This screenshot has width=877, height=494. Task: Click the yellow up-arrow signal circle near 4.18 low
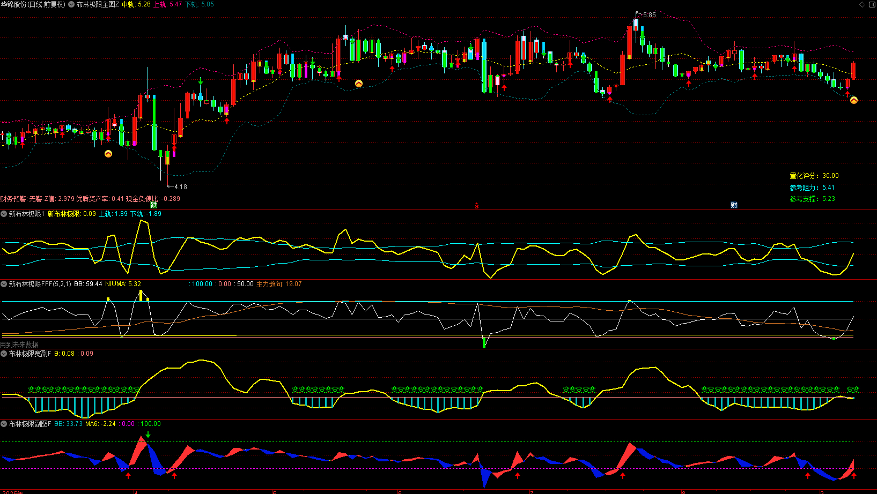pos(108,154)
